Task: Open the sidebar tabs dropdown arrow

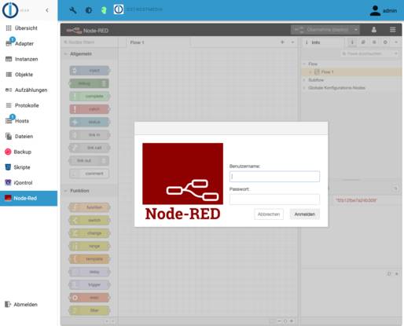Action: 396,42
